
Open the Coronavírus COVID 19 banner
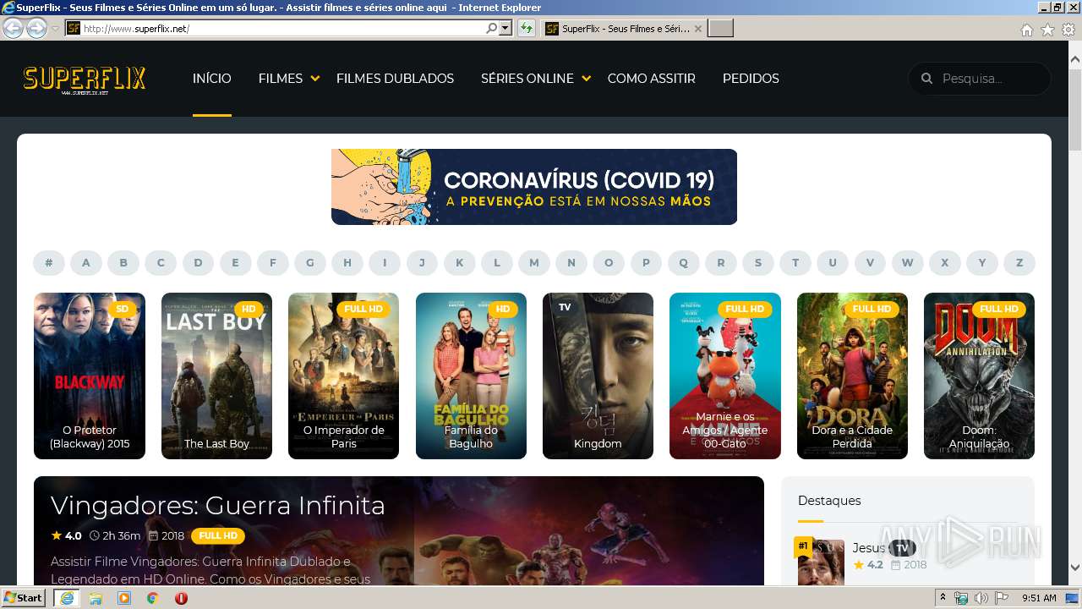pos(534,187)
